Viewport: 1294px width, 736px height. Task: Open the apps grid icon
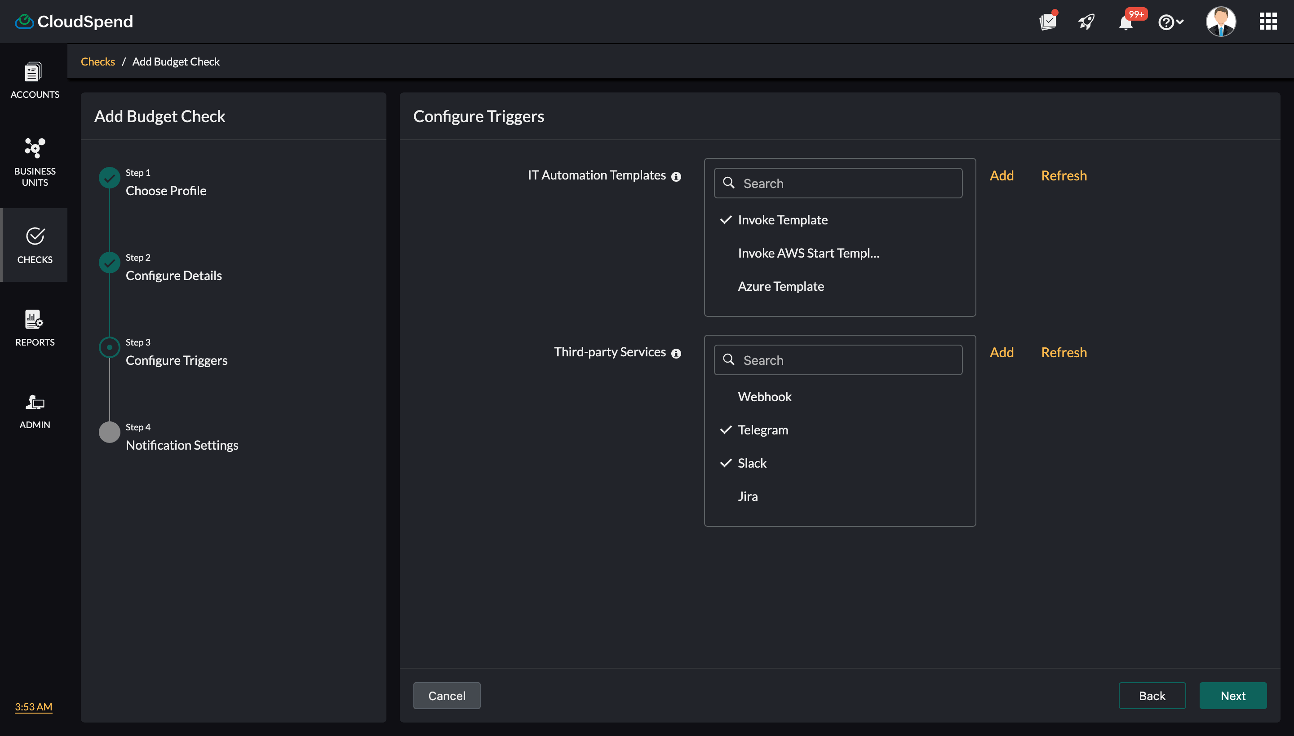(x=1267, y=22)
